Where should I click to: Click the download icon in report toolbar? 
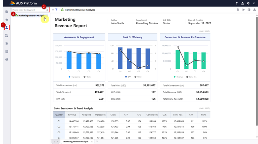(254, 10)
